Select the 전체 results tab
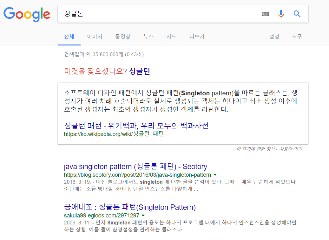This screenshot has height=240, width=329. coord(69,37)
